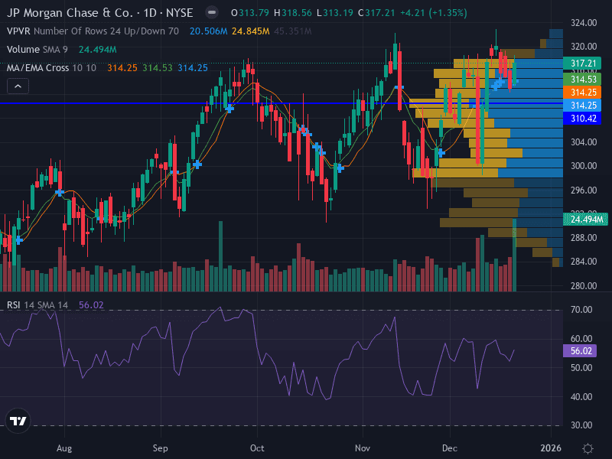
Task: Click the 280.00 price axis tick
Action: (584, 285)
